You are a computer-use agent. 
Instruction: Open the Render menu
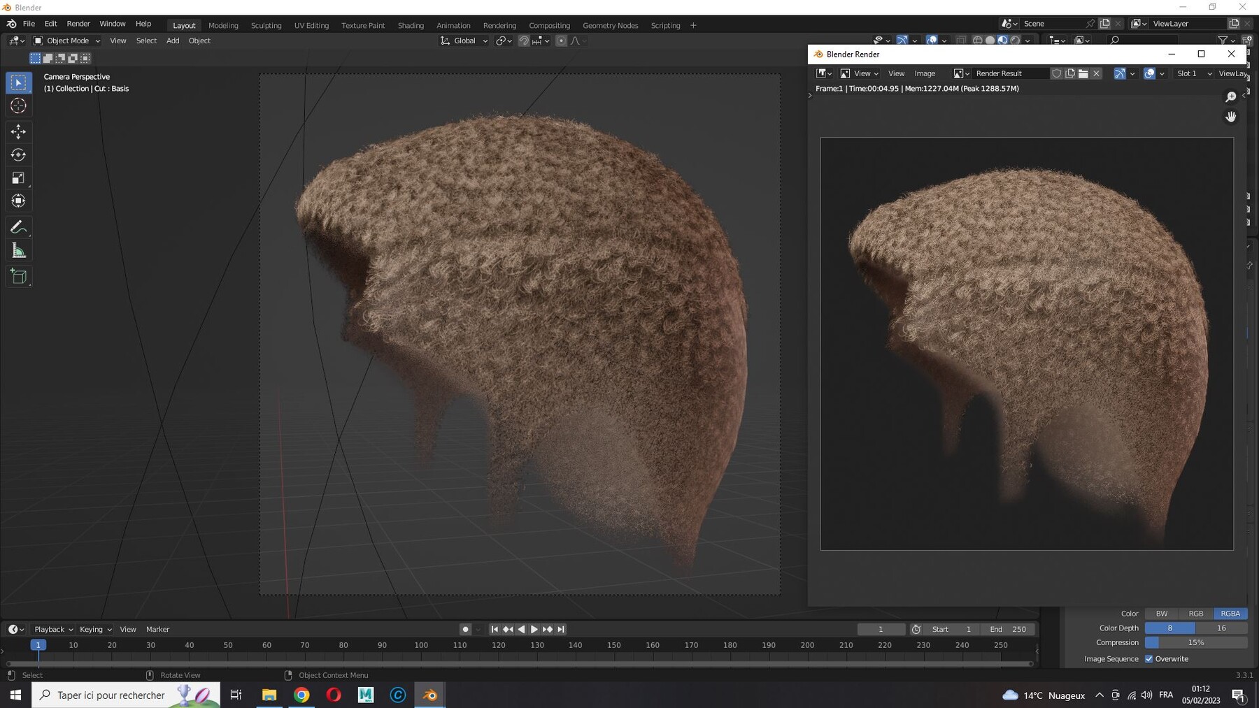78,24
